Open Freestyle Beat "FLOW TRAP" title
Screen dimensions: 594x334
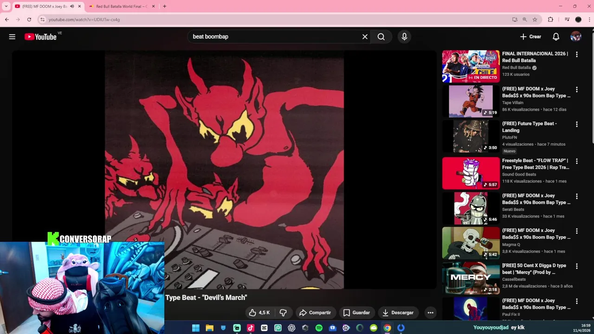(x=536, y=164)
